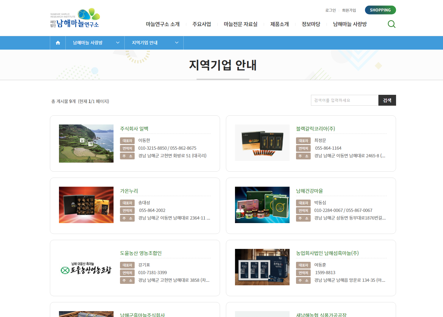Click representative name 송대성
Image resolution: width=443 pixels, height=317 pixels.
click(144, 203)
